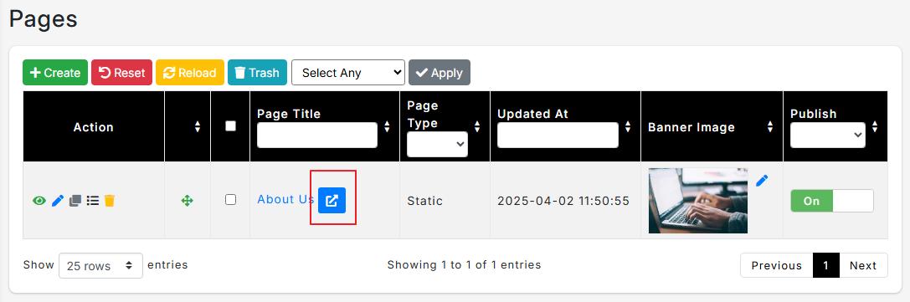Tick the About Us row checkbox
910x302 pixels.
pyautogui.click(x=230, y=199)
